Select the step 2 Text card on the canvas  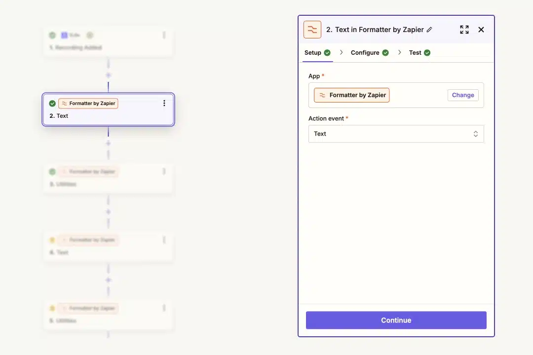109,109
